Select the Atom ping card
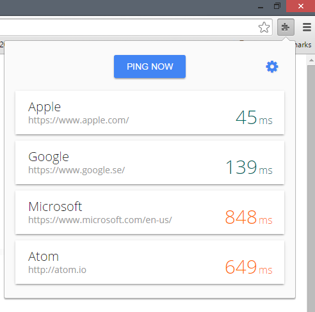 coord(150,262)
